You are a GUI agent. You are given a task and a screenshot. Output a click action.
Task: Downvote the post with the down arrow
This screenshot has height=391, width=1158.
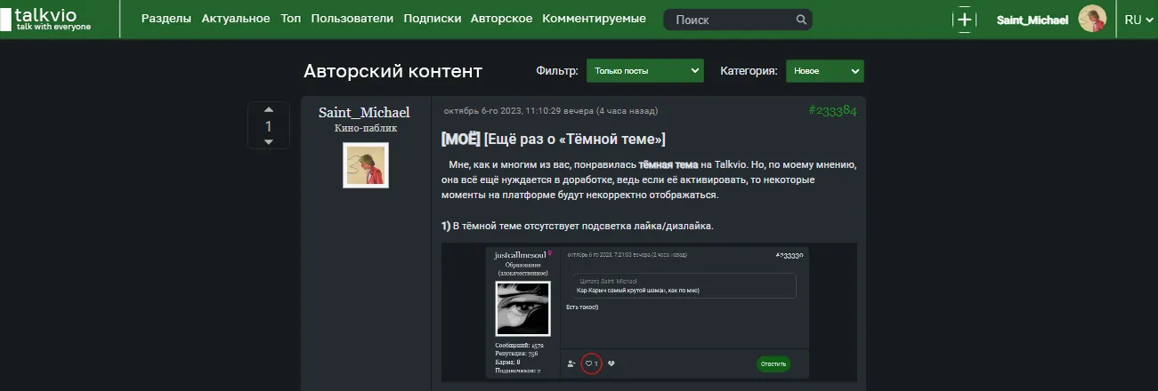point(269,142)
